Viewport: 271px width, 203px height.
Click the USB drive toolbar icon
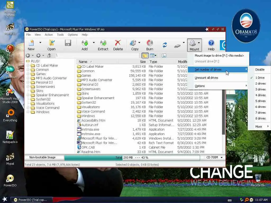(177, 46)
